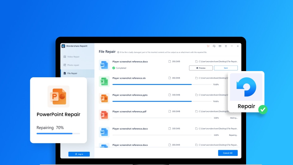This screenshot has width=293, height=165.
Task: Click the PowerPoint Repair card progress bar
Action: 58,133
